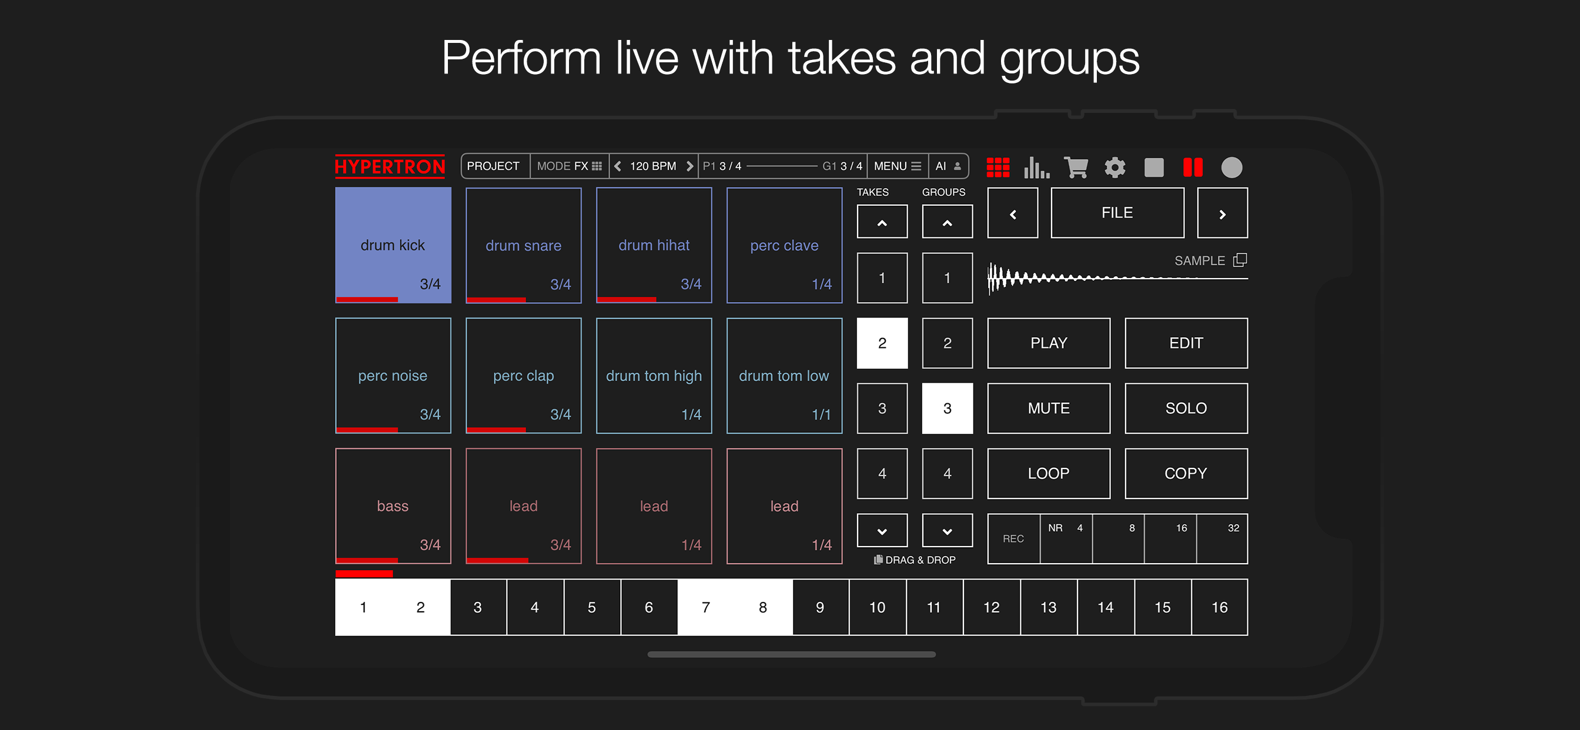The image size is (1580, 730).
Task: Toggle the LOOP button
Action: (x=1048, y=473)
